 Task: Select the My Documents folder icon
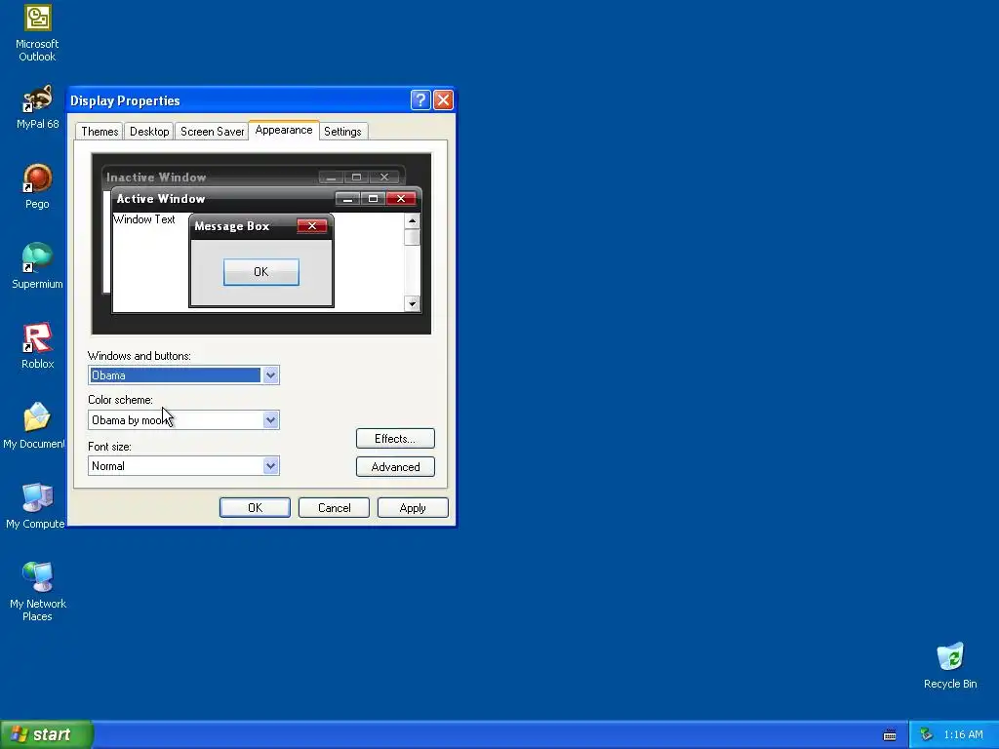pos(34,425)
